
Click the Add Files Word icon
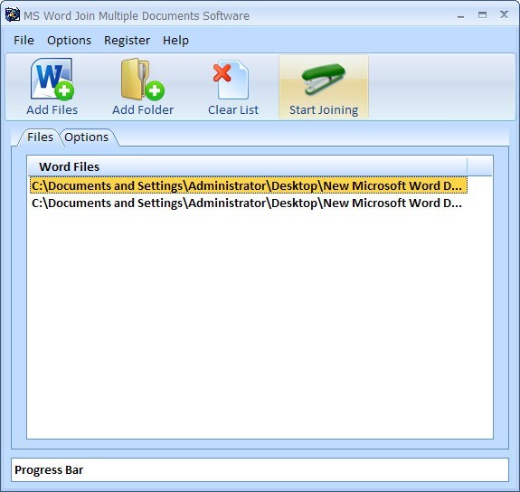point(52,80)
